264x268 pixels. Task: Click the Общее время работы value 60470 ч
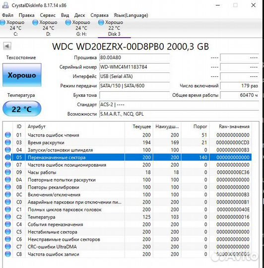(x=240, y=95)
